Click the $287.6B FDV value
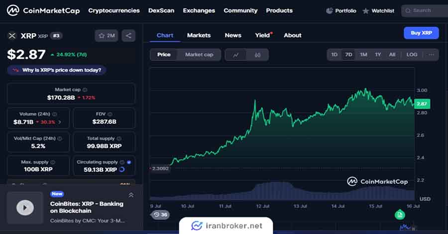Image resolution: width=448 pixels, height=234 pixels. (105, 122)
